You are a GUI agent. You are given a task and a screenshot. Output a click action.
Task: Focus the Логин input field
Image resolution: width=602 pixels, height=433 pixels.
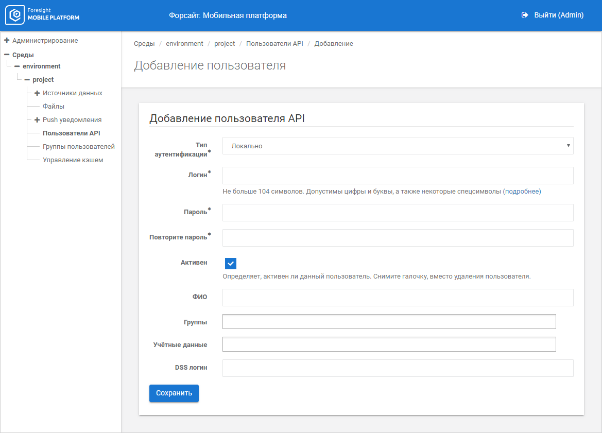click(x=398, y=176)
